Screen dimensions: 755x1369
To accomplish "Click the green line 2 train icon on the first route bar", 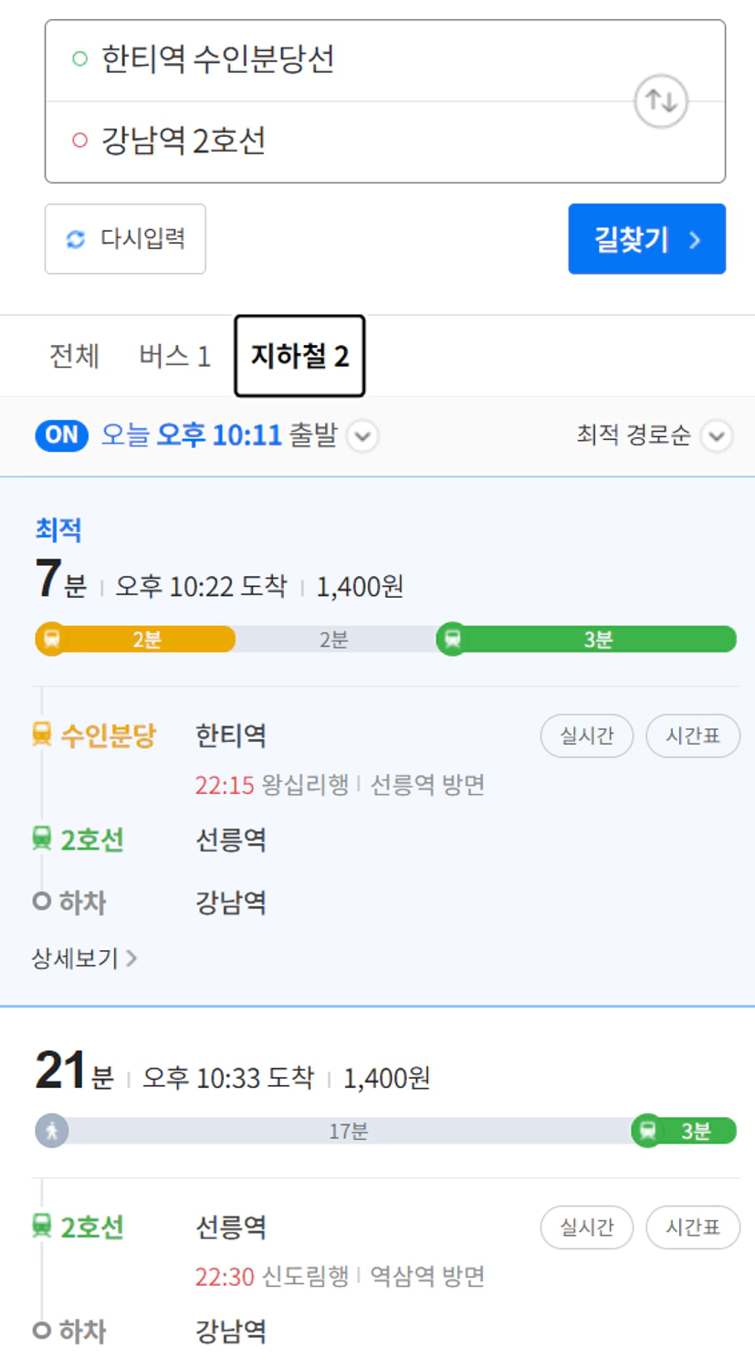I will [452, 639].
